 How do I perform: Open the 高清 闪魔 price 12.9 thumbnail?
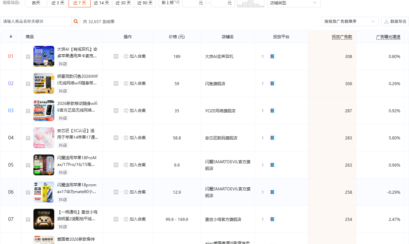[44, 192]
